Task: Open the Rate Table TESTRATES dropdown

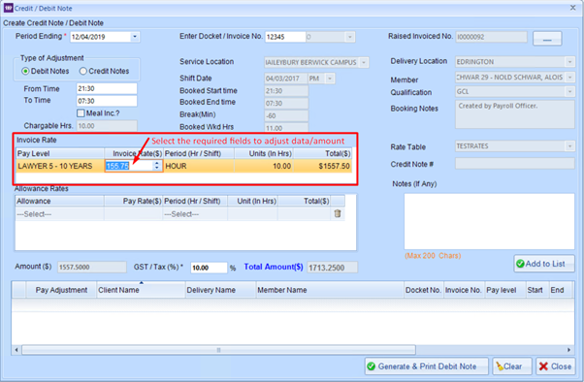Action: (x=569, y=146)
